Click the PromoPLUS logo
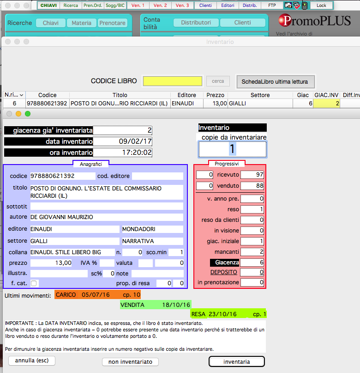This screenshot has width=360, height=373. click(x=315, y=20)
